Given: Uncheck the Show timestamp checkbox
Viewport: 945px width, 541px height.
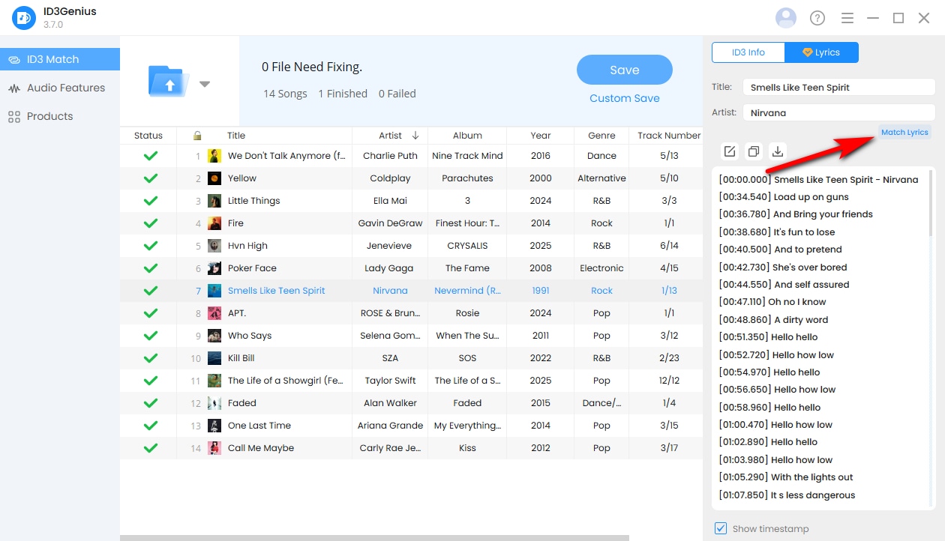Looking at the screenshot, I should [x=721, y=528].
